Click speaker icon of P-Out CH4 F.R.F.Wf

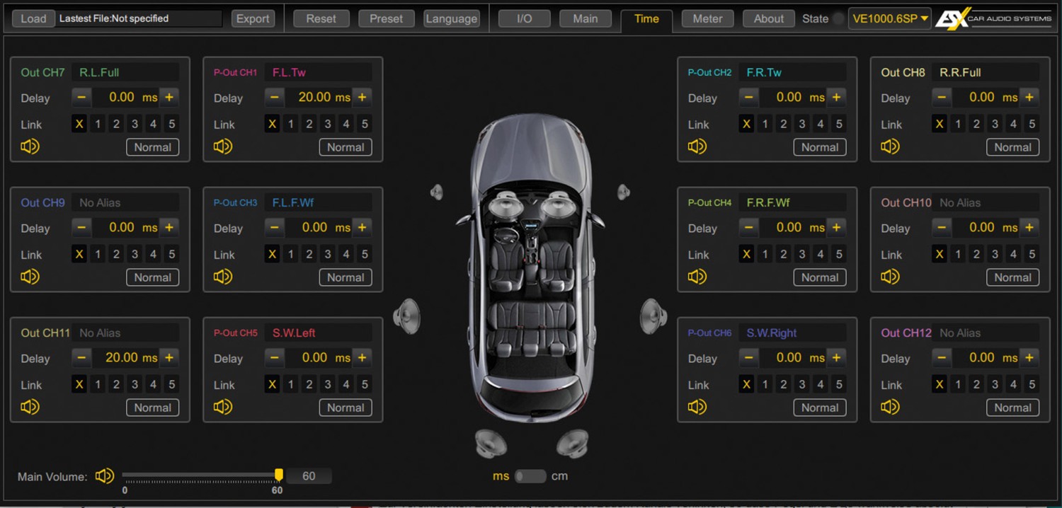697,277
